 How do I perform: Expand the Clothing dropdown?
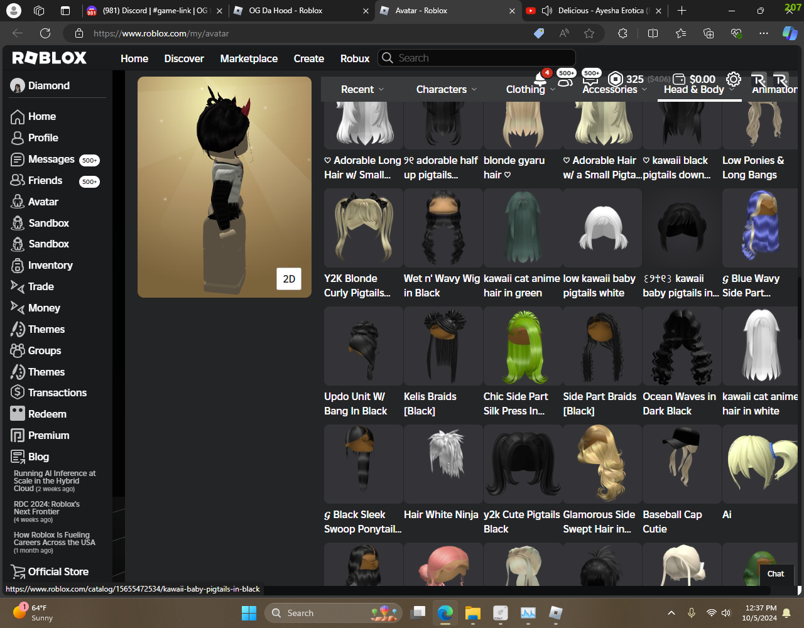pyautogui.click(x=531, y=89)
